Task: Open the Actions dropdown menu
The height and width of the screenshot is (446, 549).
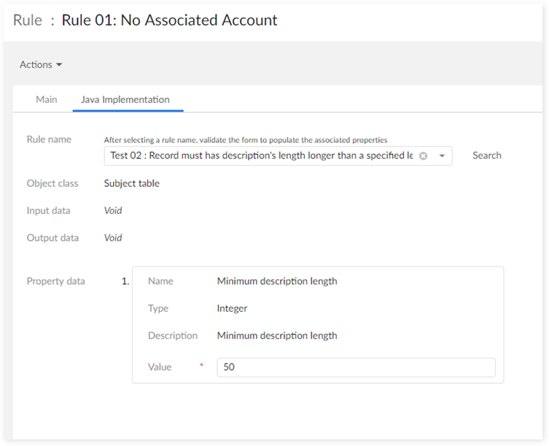Action: pos(41,65)
